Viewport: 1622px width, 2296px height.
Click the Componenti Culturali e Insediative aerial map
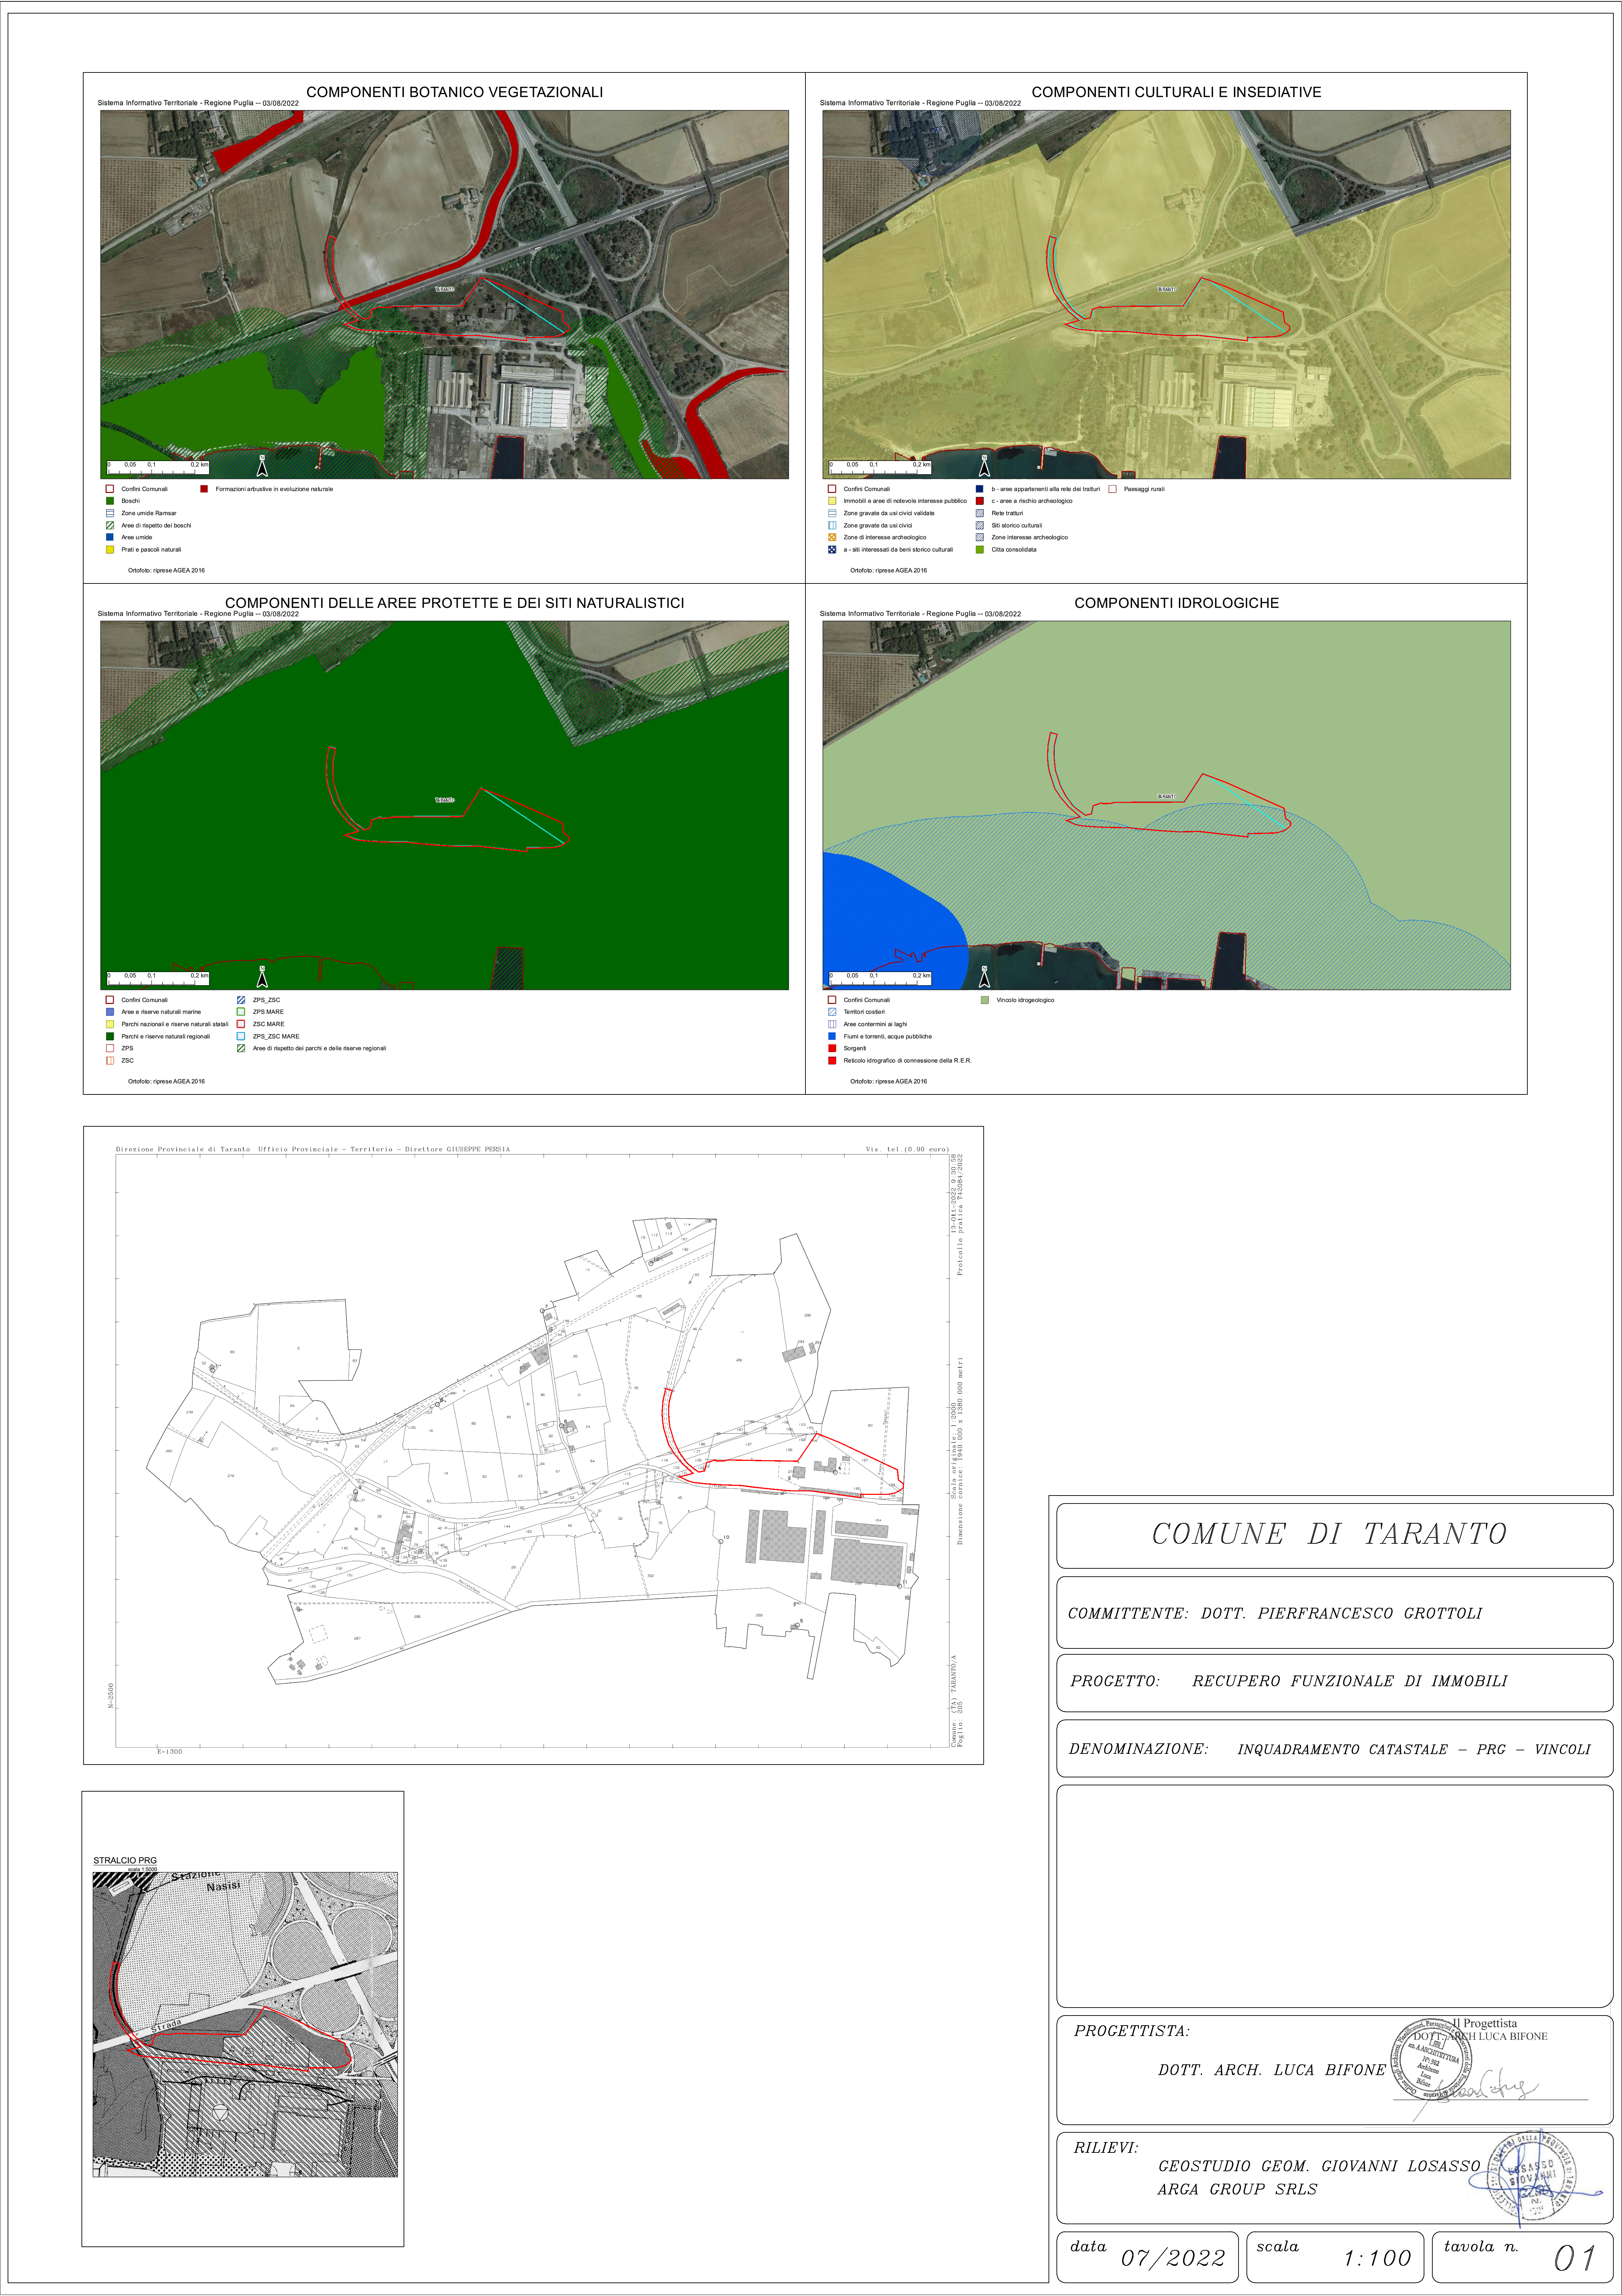pos(1166,294)
